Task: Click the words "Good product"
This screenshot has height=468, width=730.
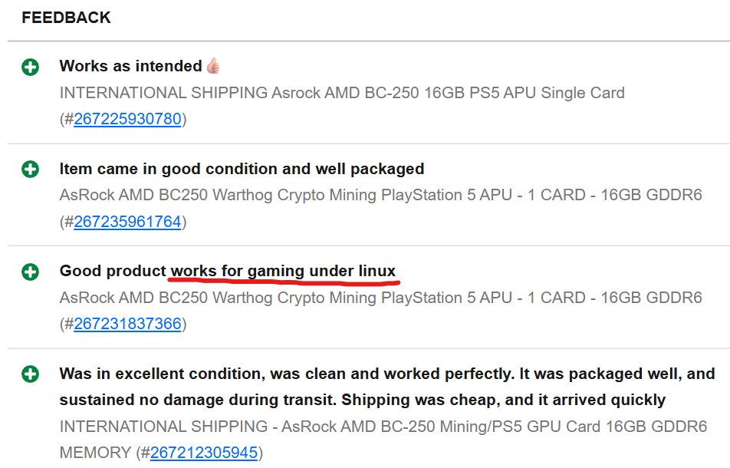Action: coord(113,271)
